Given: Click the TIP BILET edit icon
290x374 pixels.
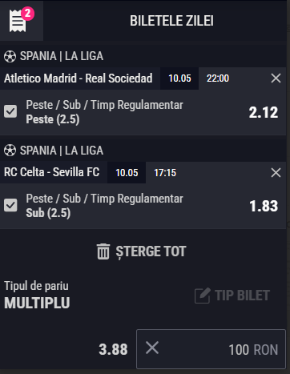Looking at the screenshot, I should pyautogui.click(x=203, y=296).
